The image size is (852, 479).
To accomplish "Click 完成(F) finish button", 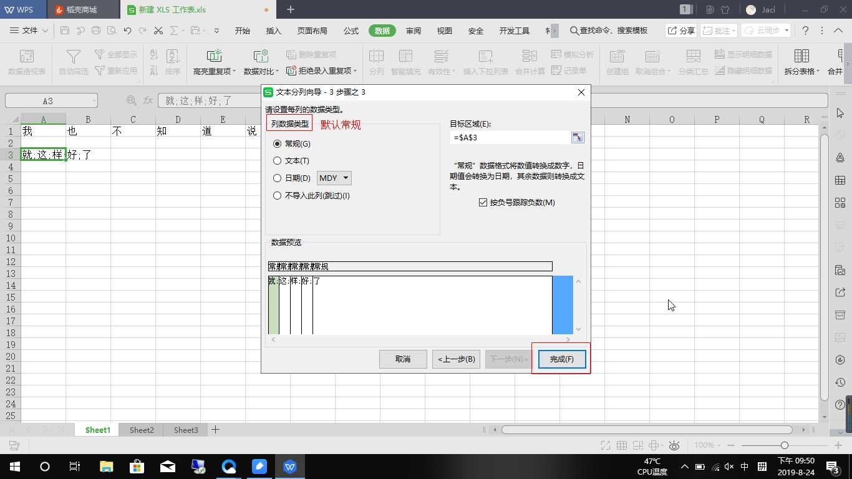I will coord(561,359).
